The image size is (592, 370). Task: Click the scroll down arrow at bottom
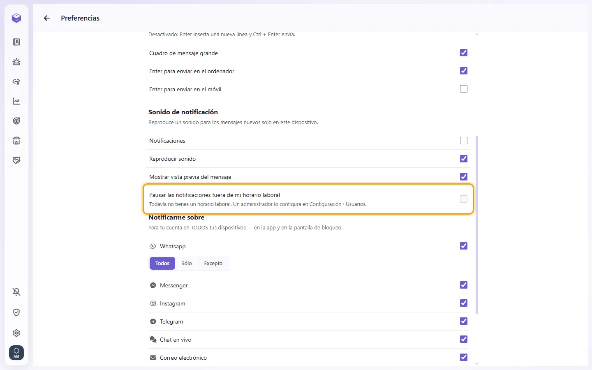[477, 364]
